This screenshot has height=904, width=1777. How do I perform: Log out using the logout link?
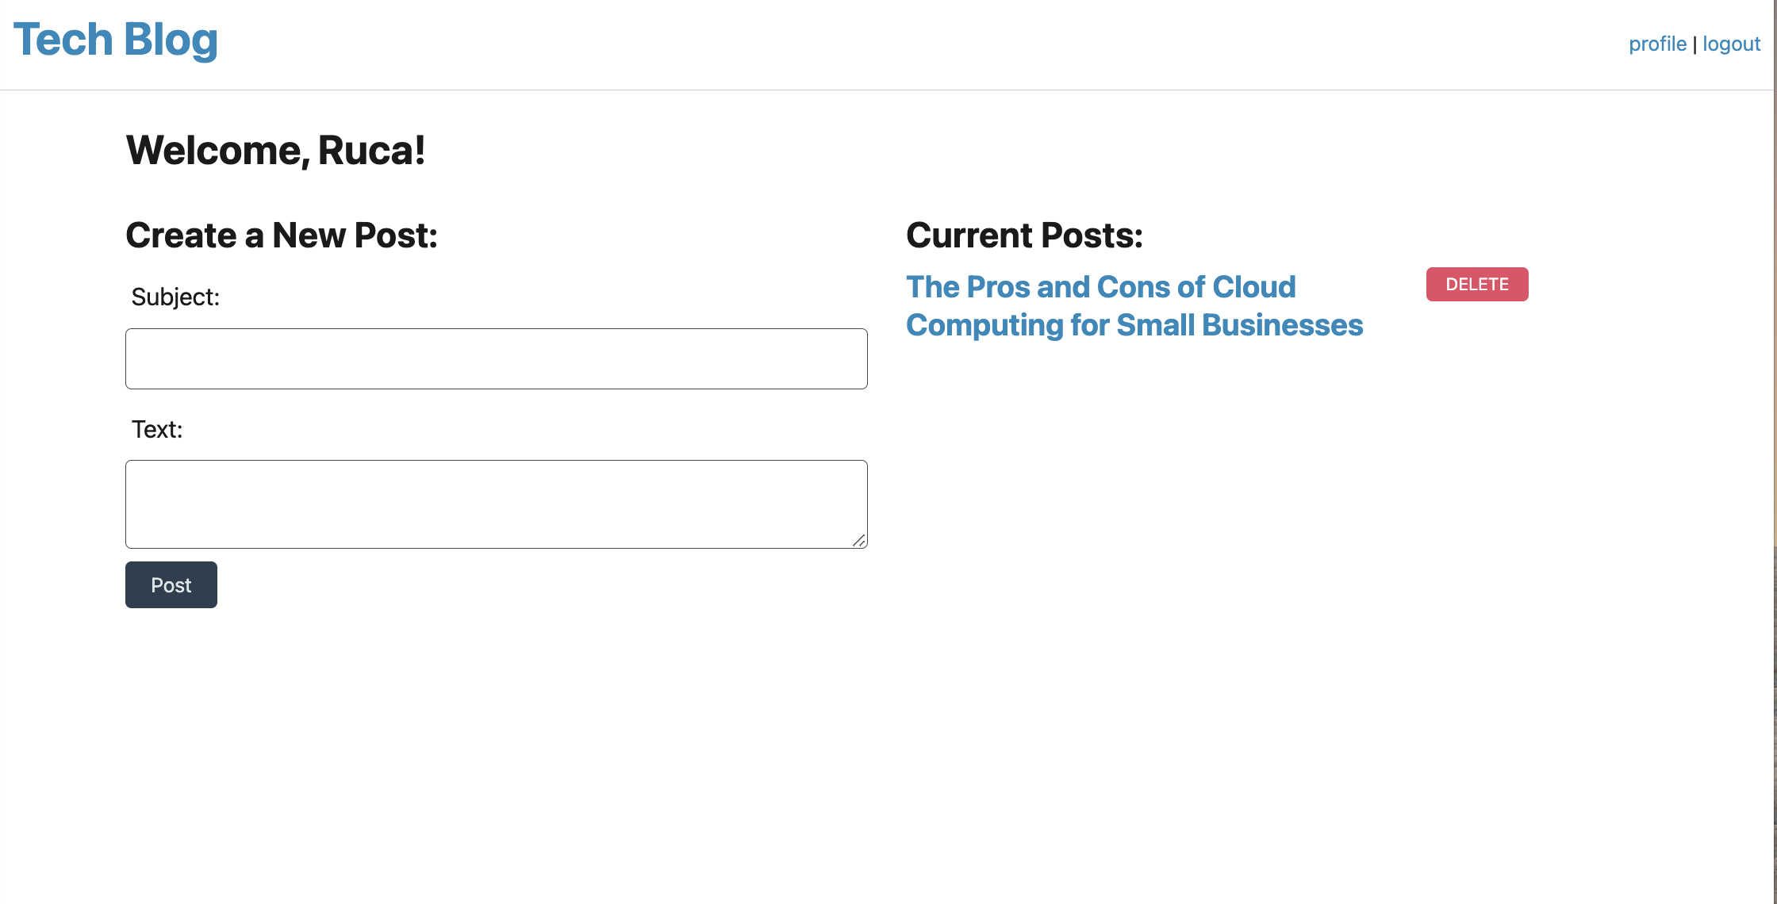click(x=1731, y=44)
